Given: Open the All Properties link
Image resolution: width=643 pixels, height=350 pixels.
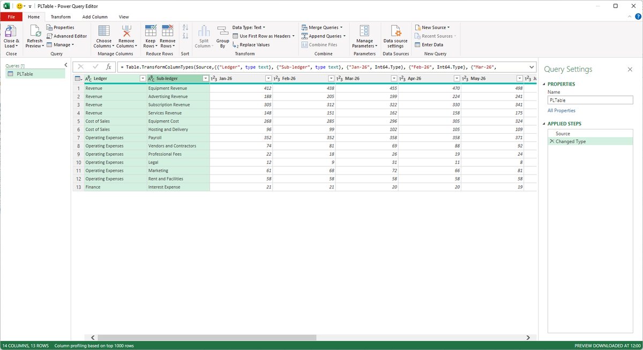Looking at the screenshot, I should (562, 111).
